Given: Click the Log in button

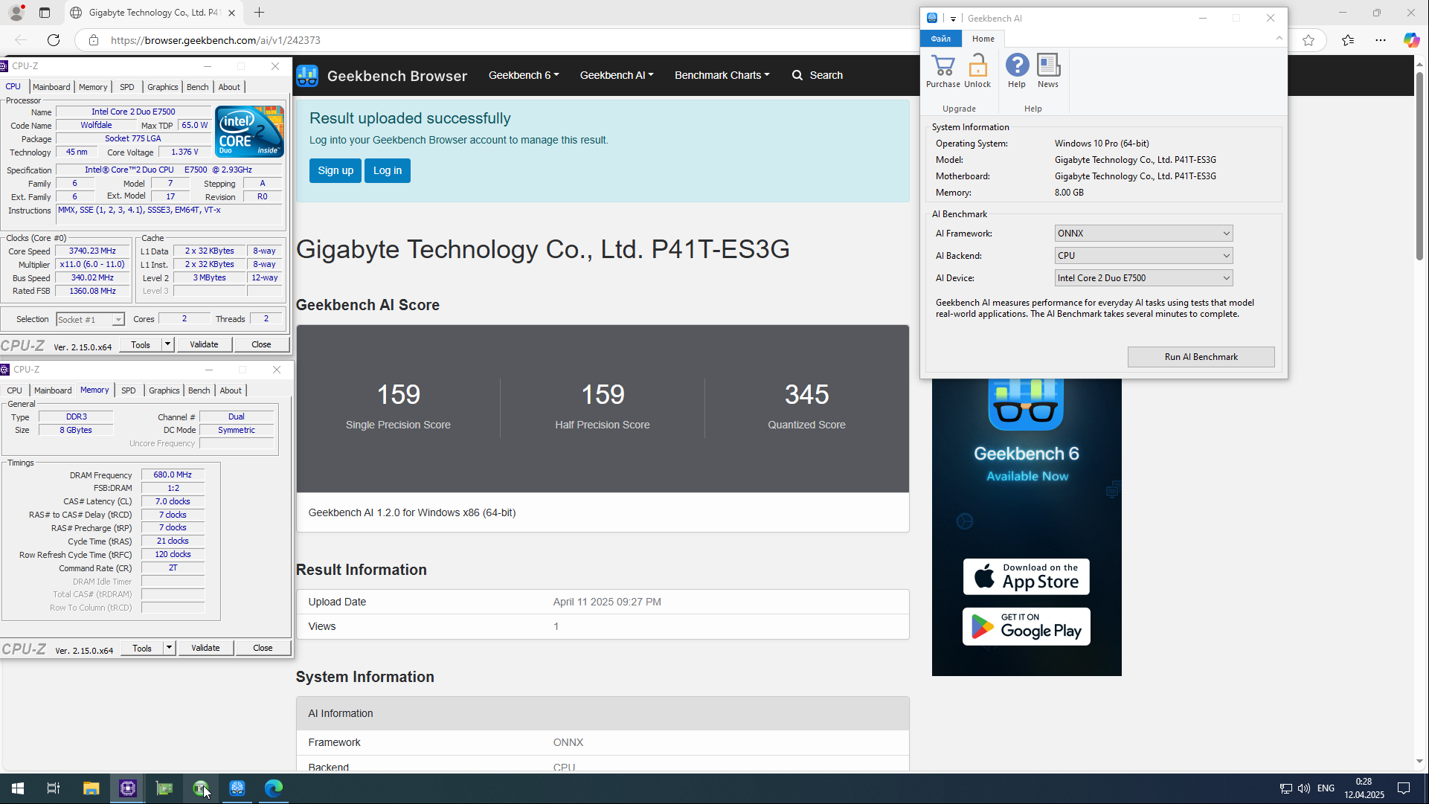Looking at the screenshot, I should click(x=388, y=171).
